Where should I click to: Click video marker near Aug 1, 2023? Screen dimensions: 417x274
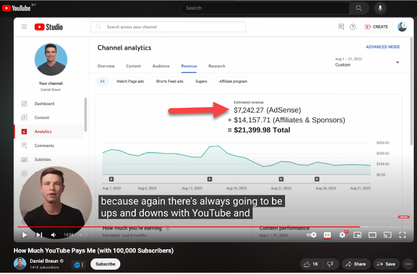112,179
